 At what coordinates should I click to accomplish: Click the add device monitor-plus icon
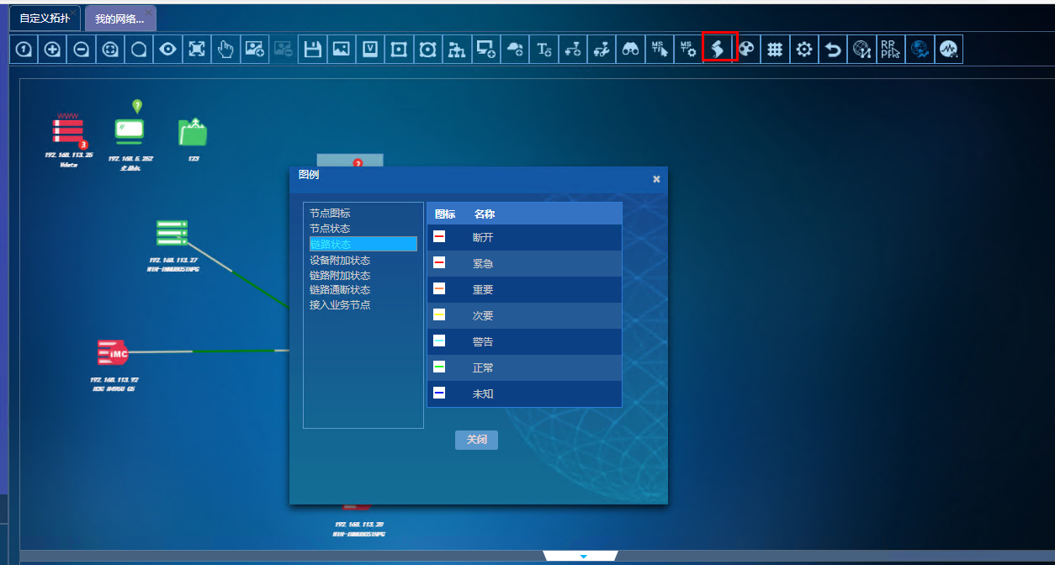(x=485, y=50)
